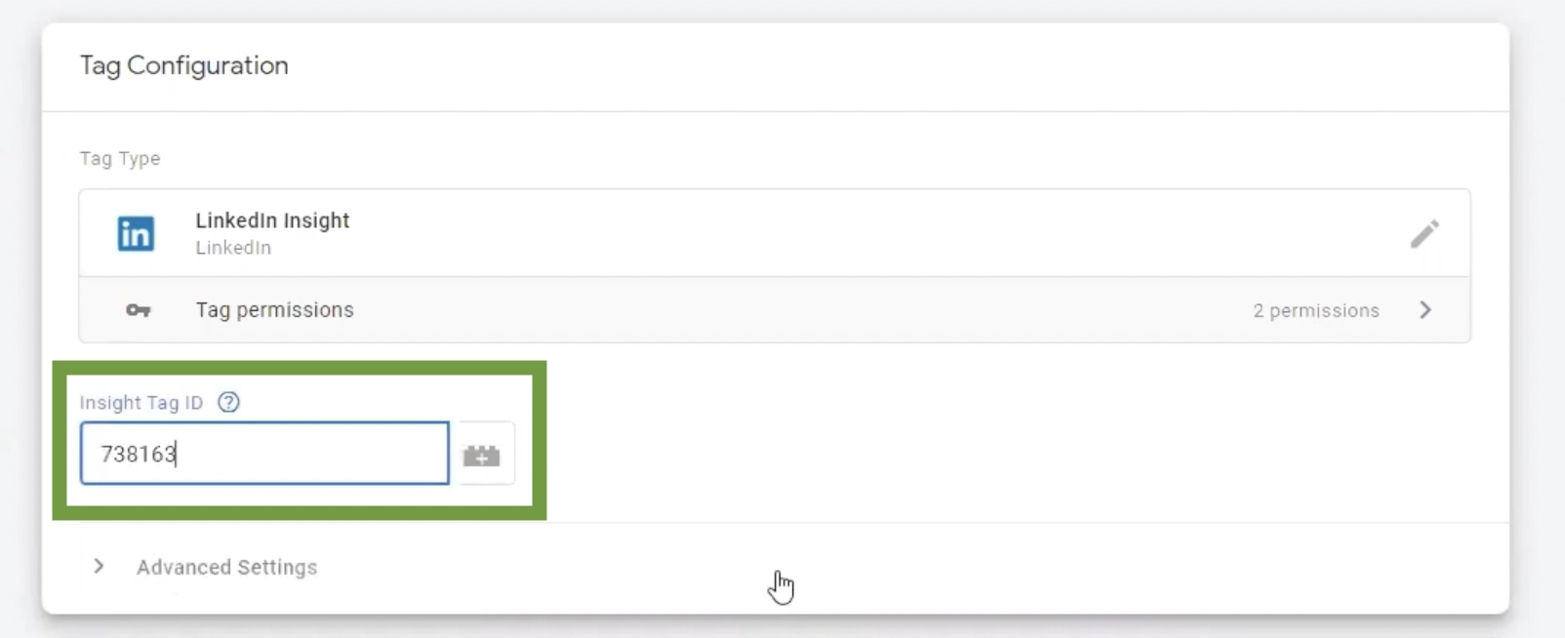
Task: Place cursor on the typed 738163 value
Action: (138, 455)
